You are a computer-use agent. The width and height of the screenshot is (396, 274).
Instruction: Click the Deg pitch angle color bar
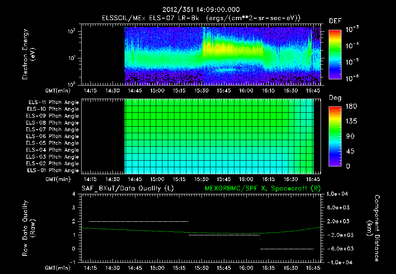pos(335,137)
